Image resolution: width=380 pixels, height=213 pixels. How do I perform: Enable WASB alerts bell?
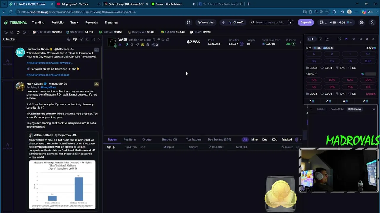(x=168, y=40)
